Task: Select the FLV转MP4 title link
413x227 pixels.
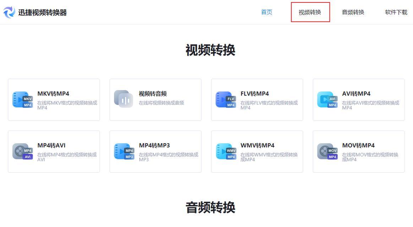Action: (255, 94)
